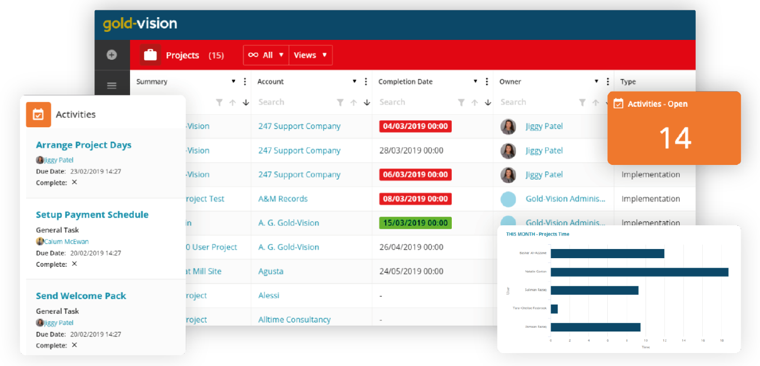Sort Owner column ascending arrow

point(595,102)
